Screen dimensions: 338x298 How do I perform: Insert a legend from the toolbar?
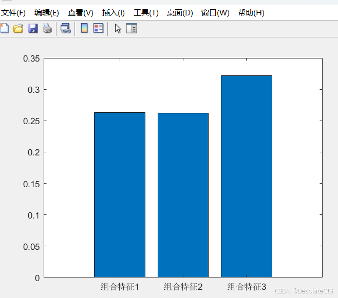click(99, 28)
